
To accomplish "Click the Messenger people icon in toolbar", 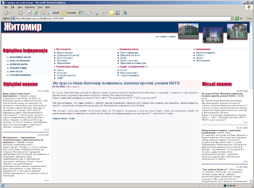I will 124,13.
